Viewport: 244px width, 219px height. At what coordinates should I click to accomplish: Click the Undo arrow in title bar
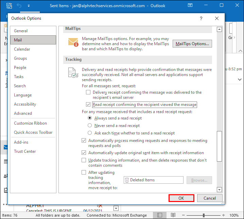pyautogui.click(x=19, y=6)
